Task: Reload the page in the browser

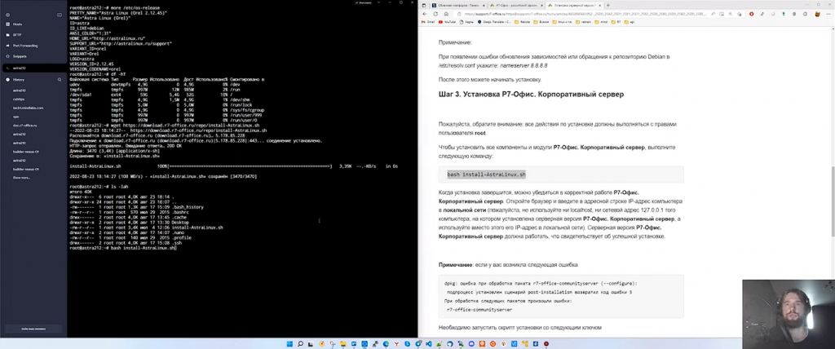Action: click(435, 14)
